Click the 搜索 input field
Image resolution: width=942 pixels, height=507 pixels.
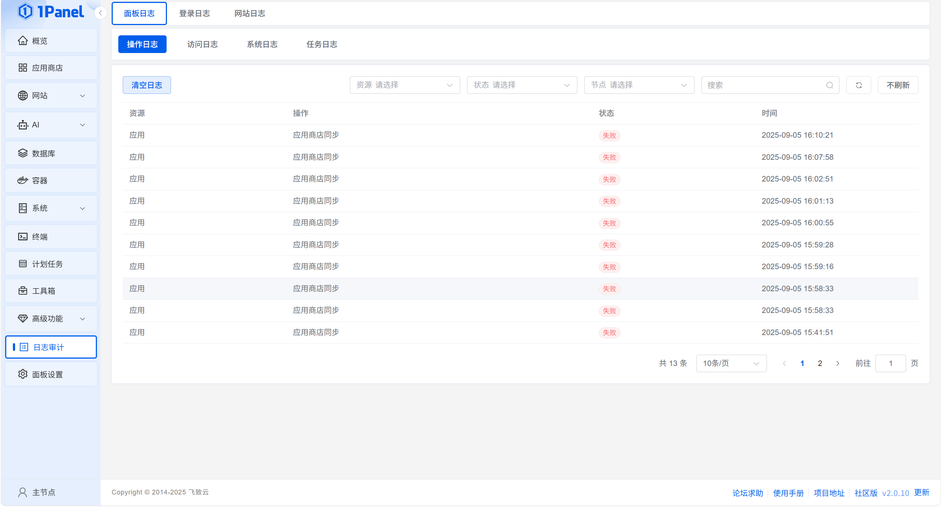pyautogui.click(x=770, y=85)
